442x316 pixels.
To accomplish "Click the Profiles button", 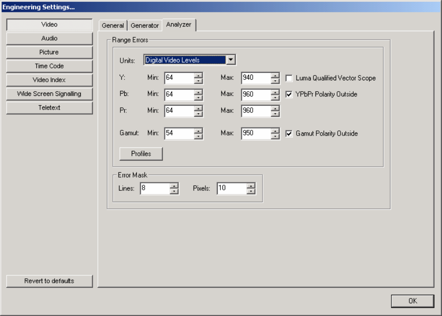I will coord(141,154).
